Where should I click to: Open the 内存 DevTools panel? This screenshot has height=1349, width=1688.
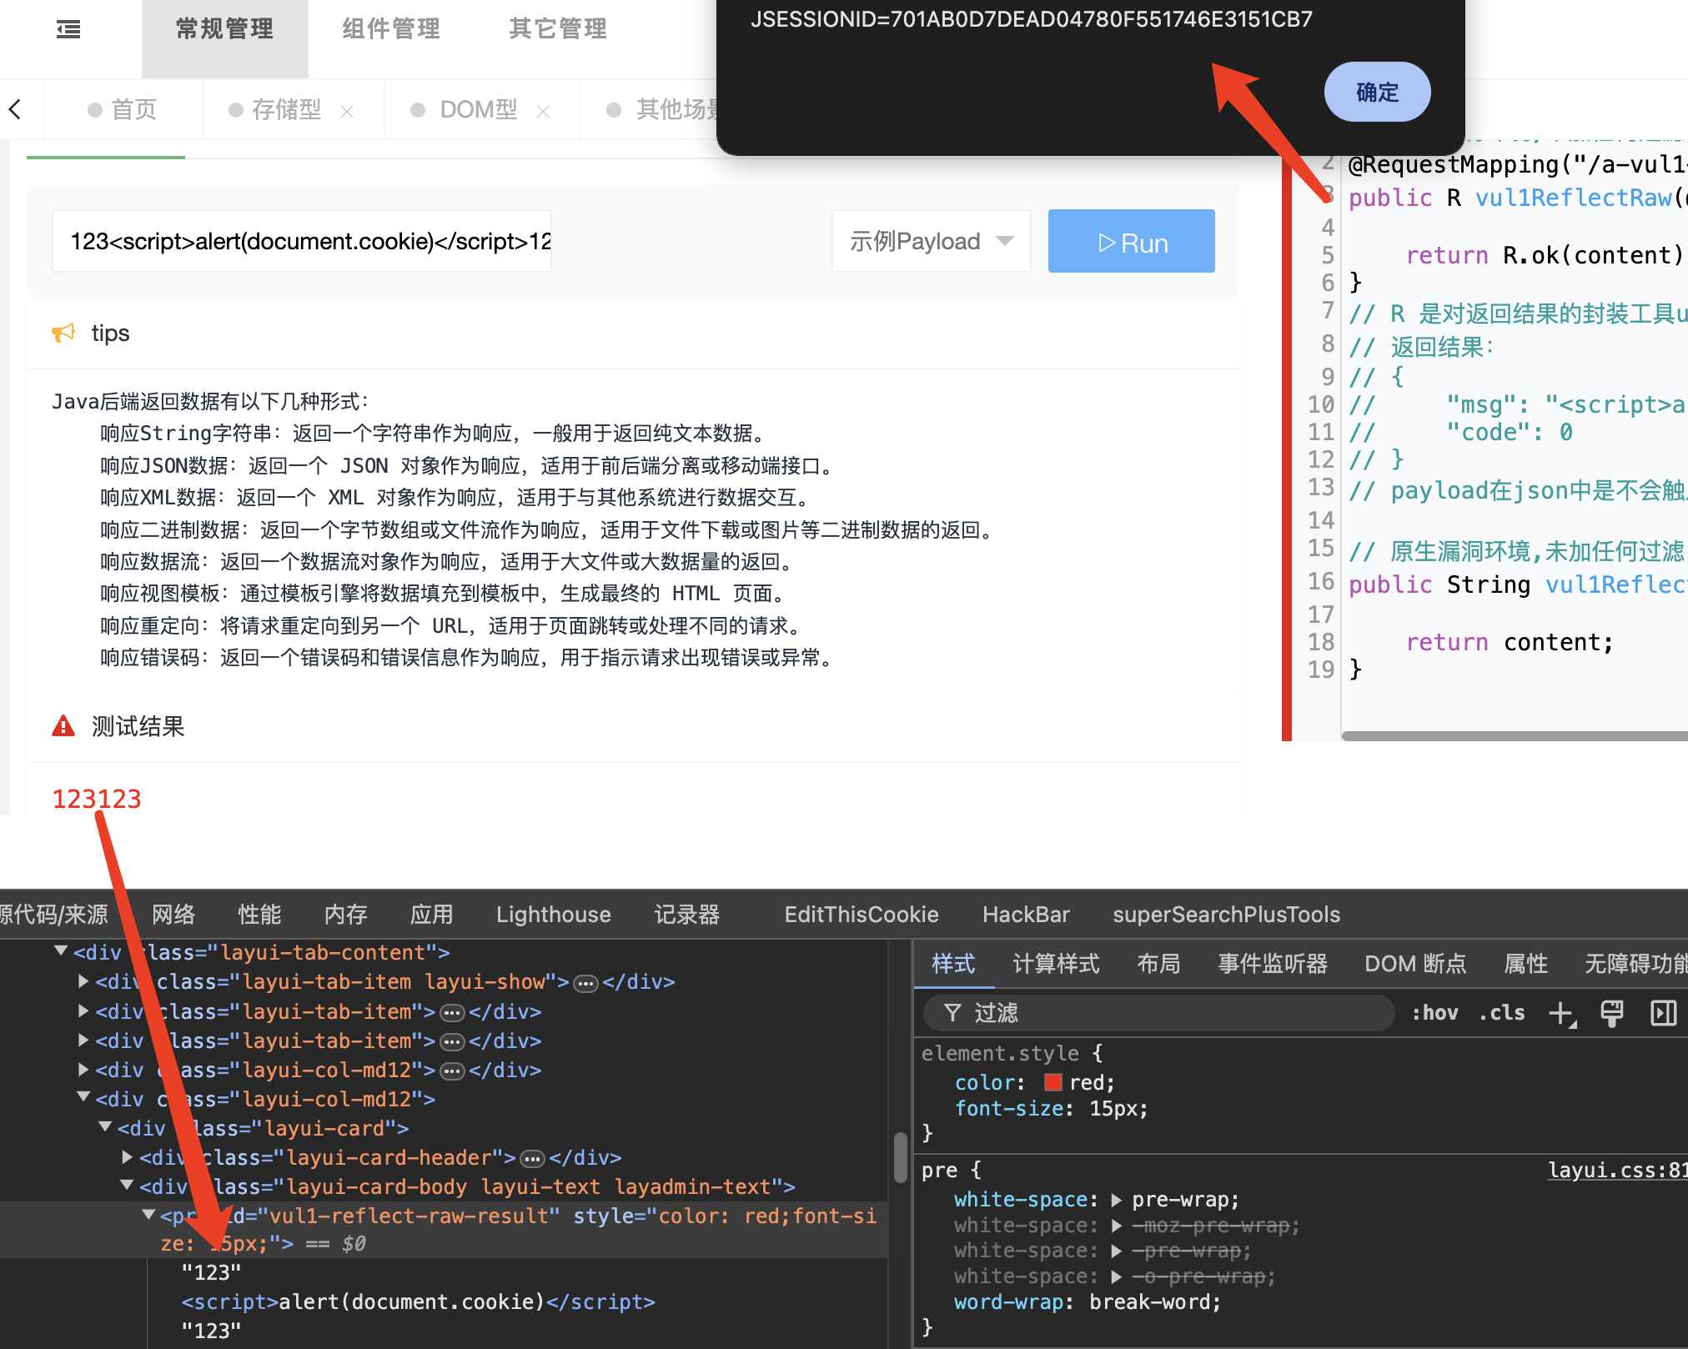coord(345,915)
